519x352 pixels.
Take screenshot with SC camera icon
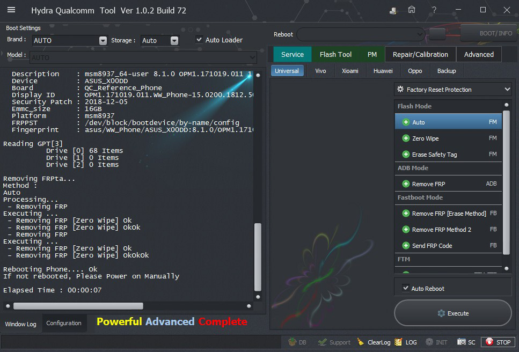(462, 342)
